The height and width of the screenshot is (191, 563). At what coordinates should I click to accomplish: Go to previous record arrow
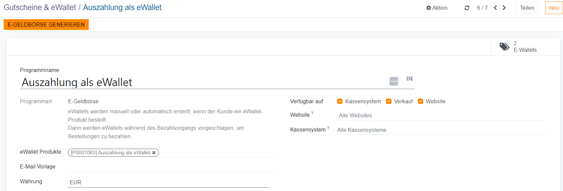[495, 8]
